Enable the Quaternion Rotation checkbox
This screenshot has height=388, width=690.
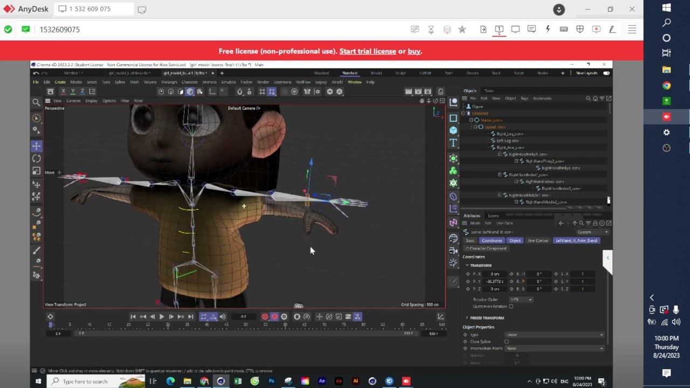tap(511, 307)
